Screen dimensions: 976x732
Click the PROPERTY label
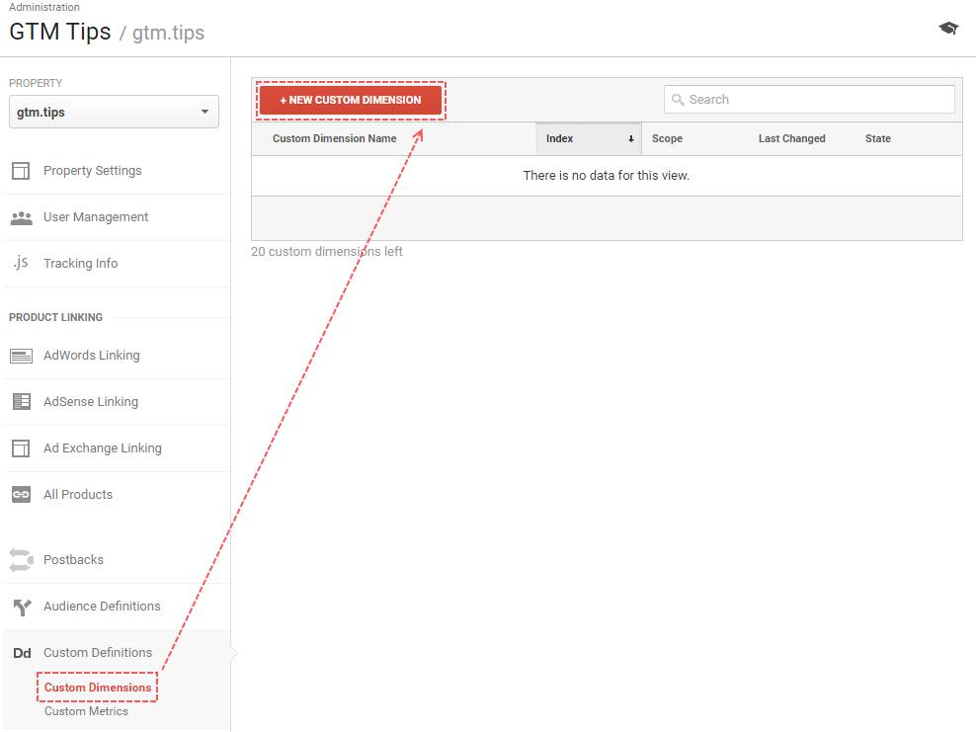36,83
